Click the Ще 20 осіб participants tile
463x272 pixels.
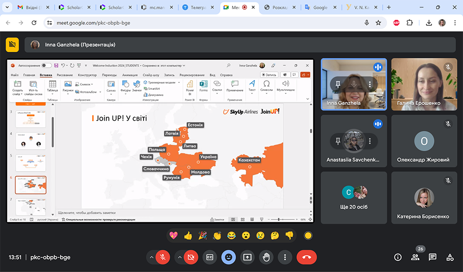click(354, 198)
